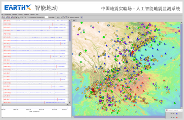Click the zoom in magnifier icon
The height and width of the screenshot is (120, 184).
(64, 17)
